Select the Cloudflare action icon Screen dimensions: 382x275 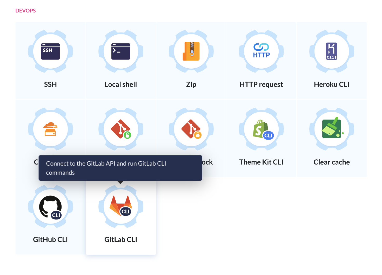click(50, 129)
